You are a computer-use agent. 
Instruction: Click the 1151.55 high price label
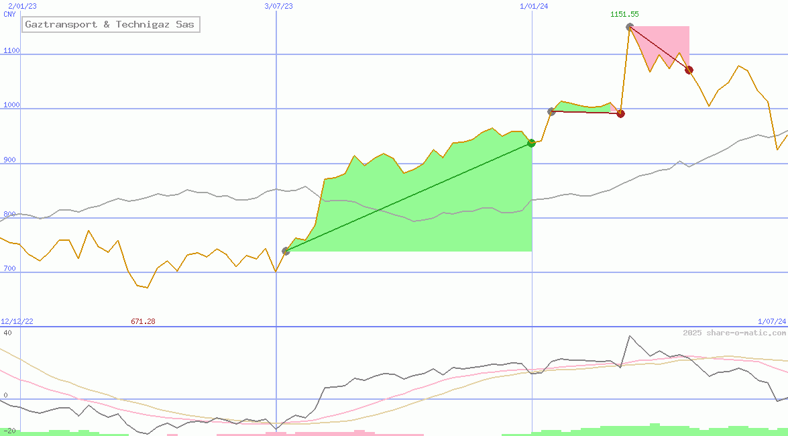coord(624,14)
